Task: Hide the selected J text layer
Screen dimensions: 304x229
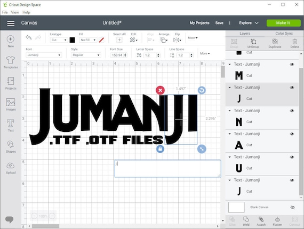Action: (292, 88)
